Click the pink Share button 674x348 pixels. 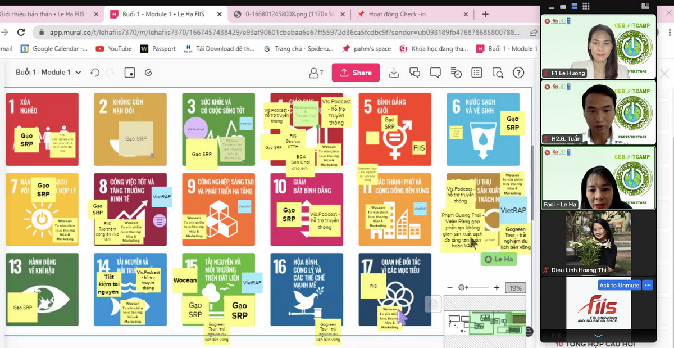[356, 73]
